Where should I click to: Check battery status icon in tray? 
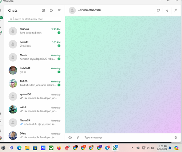pyautogui.click(x=153, y=148)
